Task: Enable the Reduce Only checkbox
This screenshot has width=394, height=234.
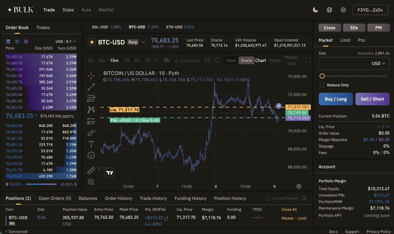Action: click(322, 85)
